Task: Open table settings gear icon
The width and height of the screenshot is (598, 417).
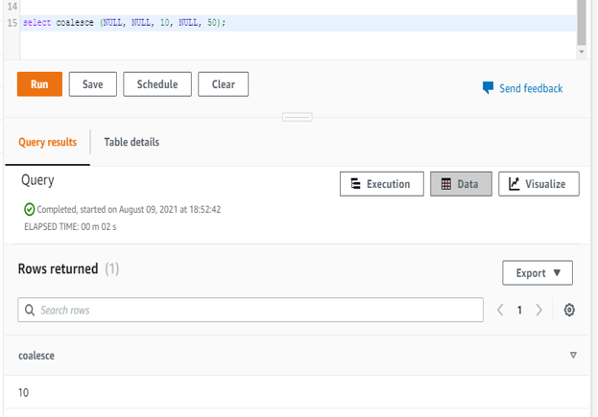Action: click(x=569, y=311)
